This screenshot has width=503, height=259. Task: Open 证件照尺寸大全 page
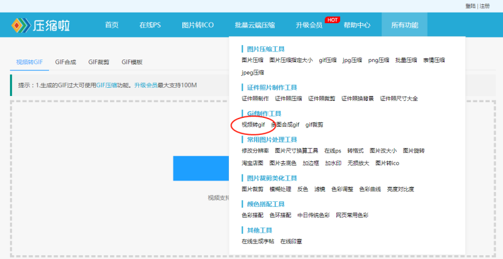point(399,98)
